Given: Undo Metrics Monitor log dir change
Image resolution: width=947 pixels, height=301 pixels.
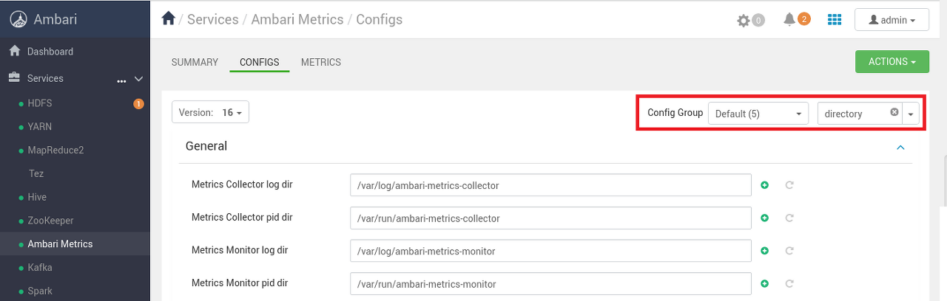Looking at the screenshot, I should pyautogui.click(x=789, y=251).
